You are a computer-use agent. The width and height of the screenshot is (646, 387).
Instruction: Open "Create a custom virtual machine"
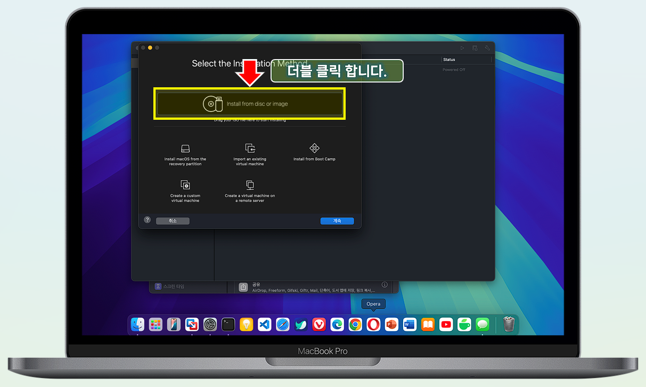point(185,192)
